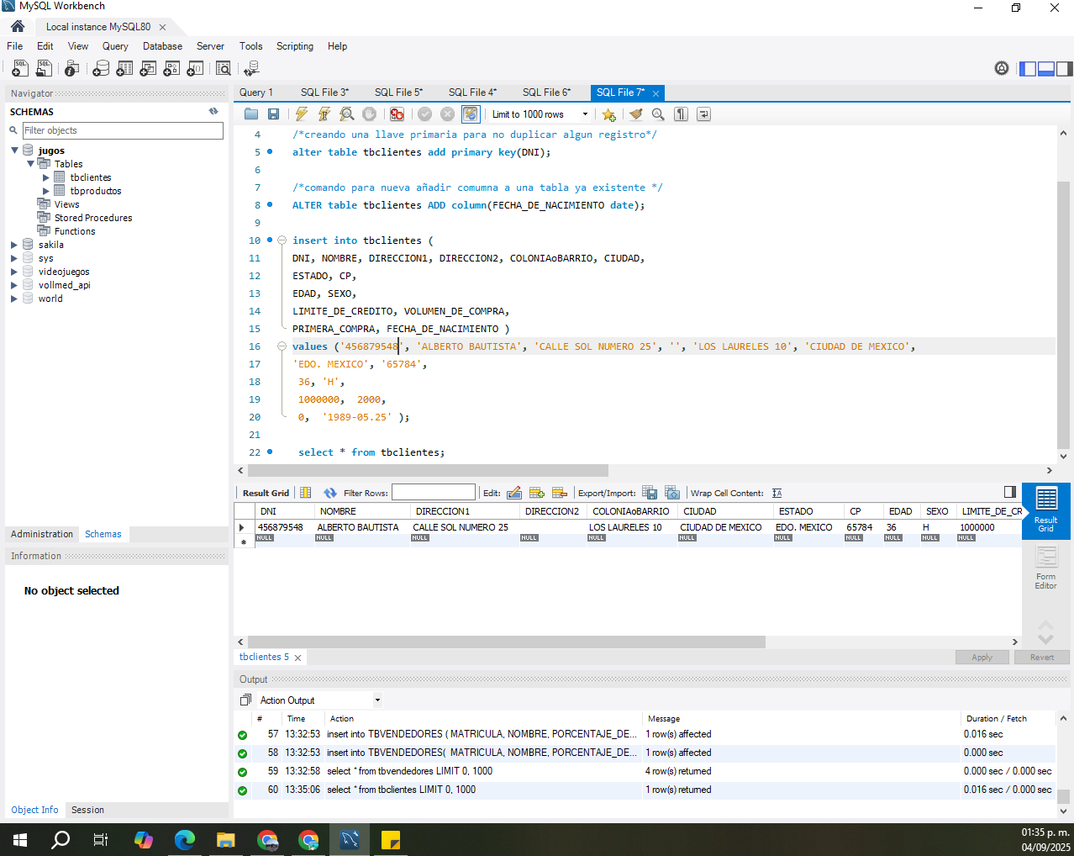Toggle Wrap Cell Content icon

point(777,493)
